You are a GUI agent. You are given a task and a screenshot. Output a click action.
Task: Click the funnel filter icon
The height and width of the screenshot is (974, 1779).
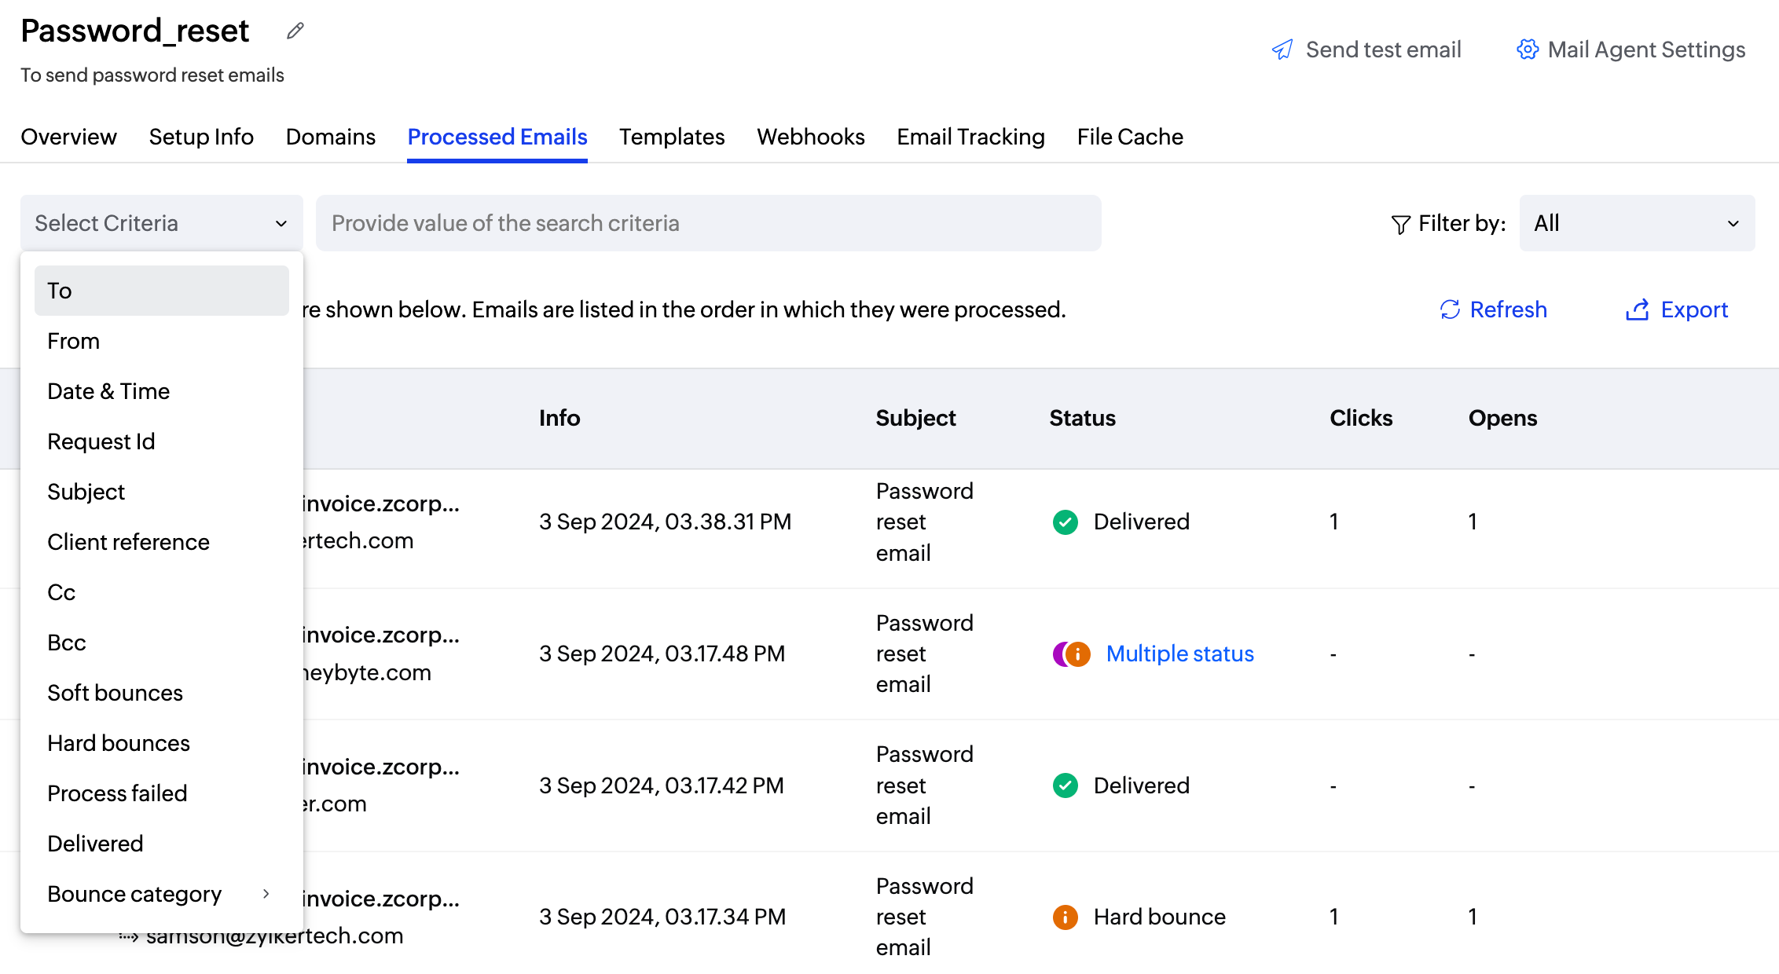1400,225
